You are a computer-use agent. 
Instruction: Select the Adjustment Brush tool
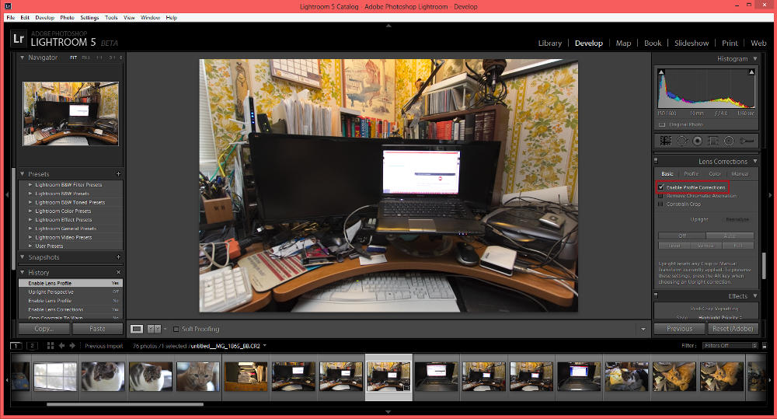[x=746, y=141]
